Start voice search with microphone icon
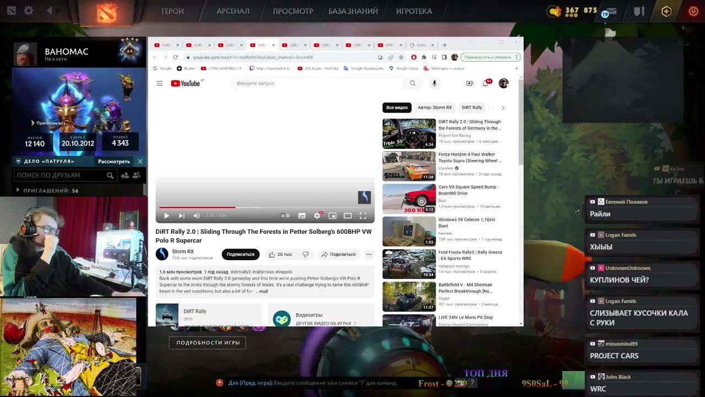Viewport: 705px width, 397px height. tap(434, 83)
